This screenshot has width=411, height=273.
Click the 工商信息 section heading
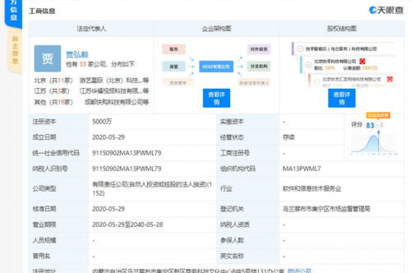[x=42, y=11]
